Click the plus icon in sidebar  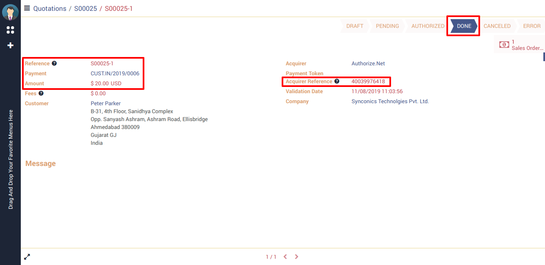(10, 45)
